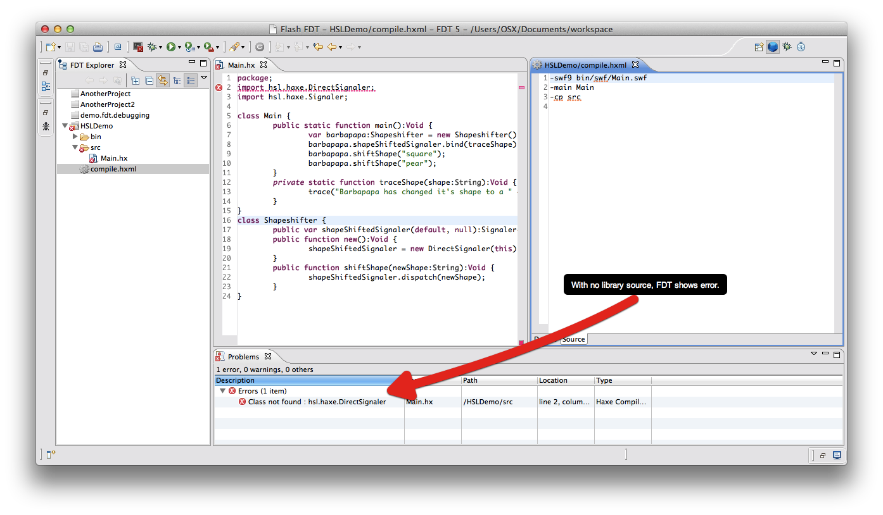Collapse the Errors (1 item) group
883x515 pixels.
(x=222, y=391)
